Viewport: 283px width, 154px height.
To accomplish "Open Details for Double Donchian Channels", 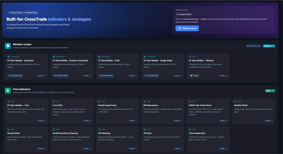I will point(87,148).
